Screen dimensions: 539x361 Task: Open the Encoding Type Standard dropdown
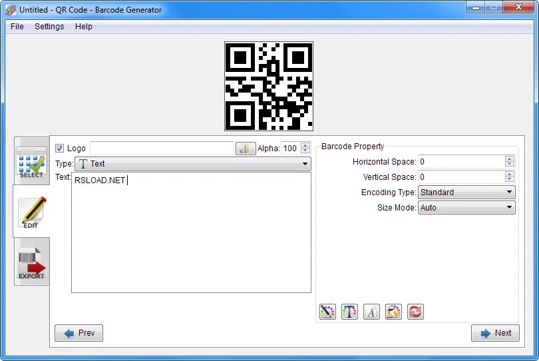click(x=466, y=192)
